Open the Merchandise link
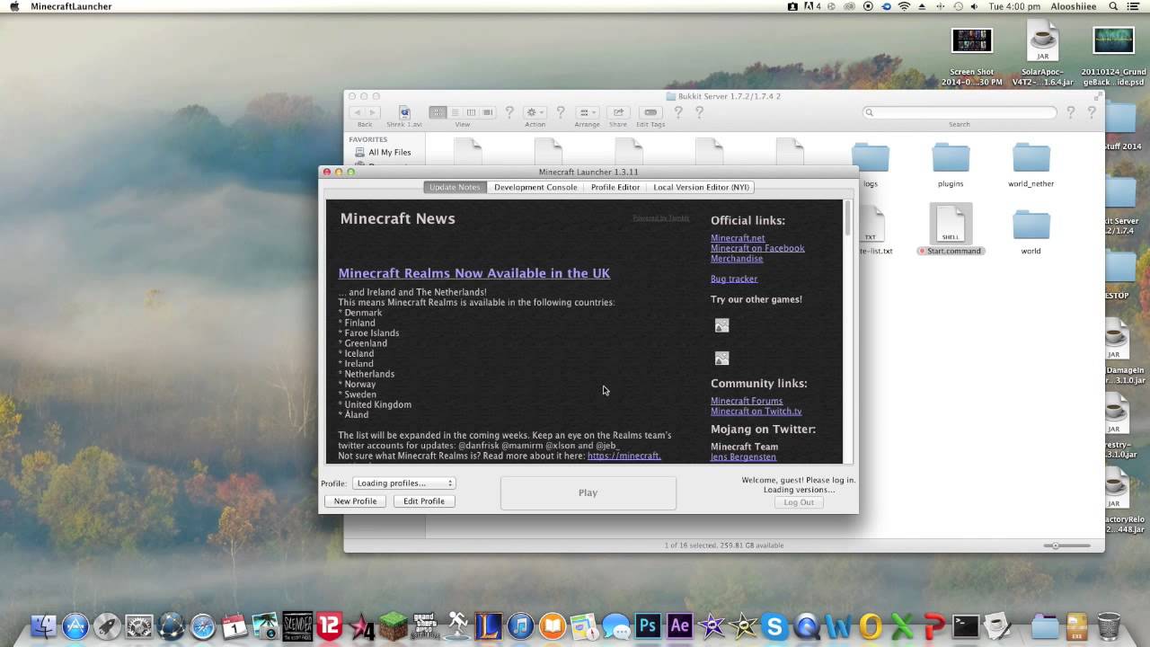The width and height of the screenshot is (1150, 647). [x=737, y=259]
